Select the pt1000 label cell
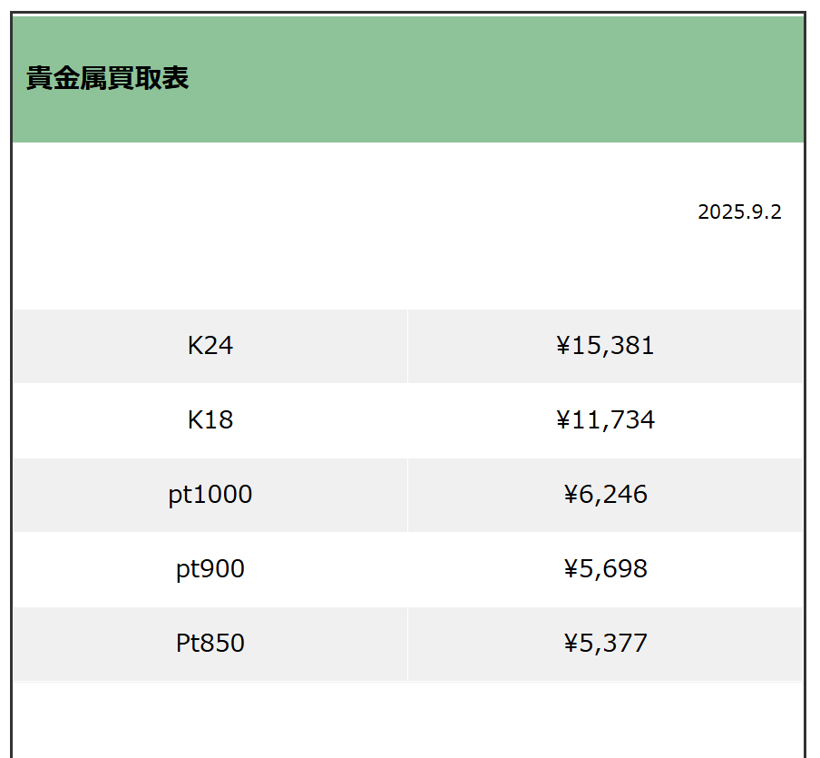Viewport: 820px width, 758px height. [x=210, y=495]
